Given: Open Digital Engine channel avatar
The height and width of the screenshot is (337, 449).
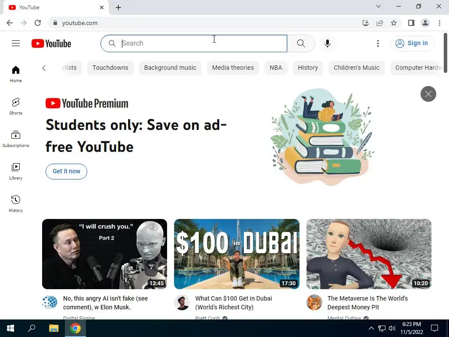Looking at the screenshot, I should click(50, 302).
